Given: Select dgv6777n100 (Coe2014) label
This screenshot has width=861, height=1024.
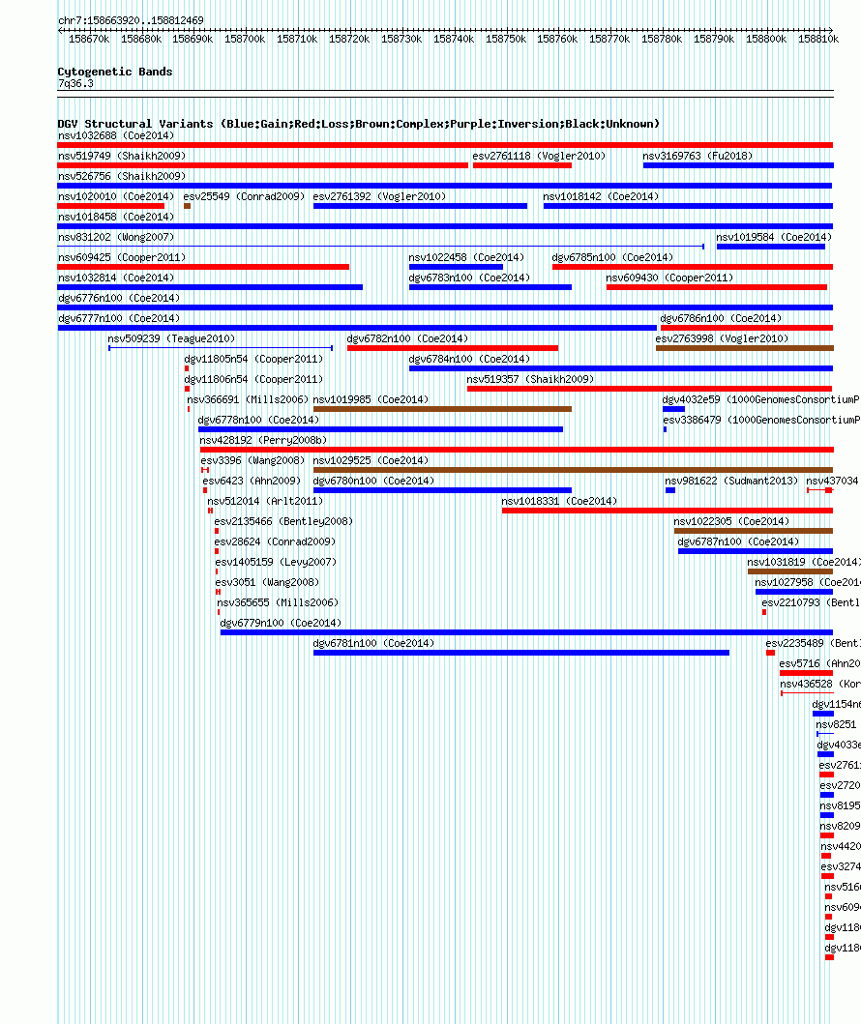Looking at the screenshot, I should tap(119, 318).
